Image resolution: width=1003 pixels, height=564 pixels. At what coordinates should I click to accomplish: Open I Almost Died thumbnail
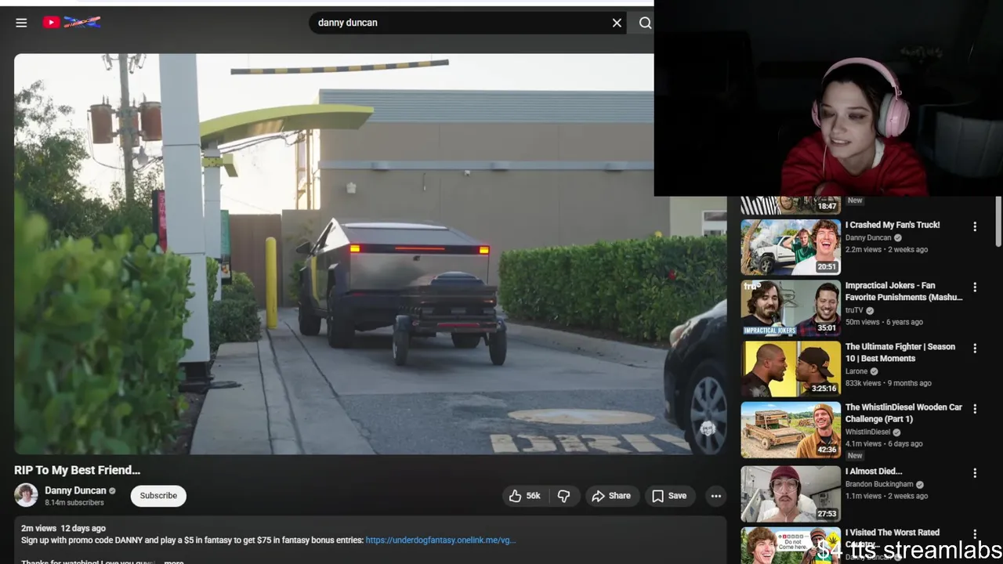point(791,494)
